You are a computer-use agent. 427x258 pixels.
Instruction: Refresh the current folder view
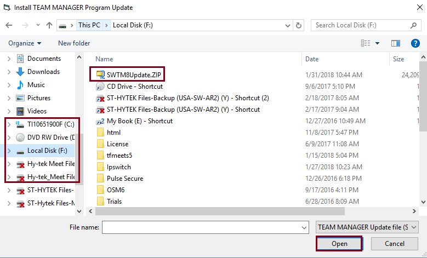click(x=299, y=26)
